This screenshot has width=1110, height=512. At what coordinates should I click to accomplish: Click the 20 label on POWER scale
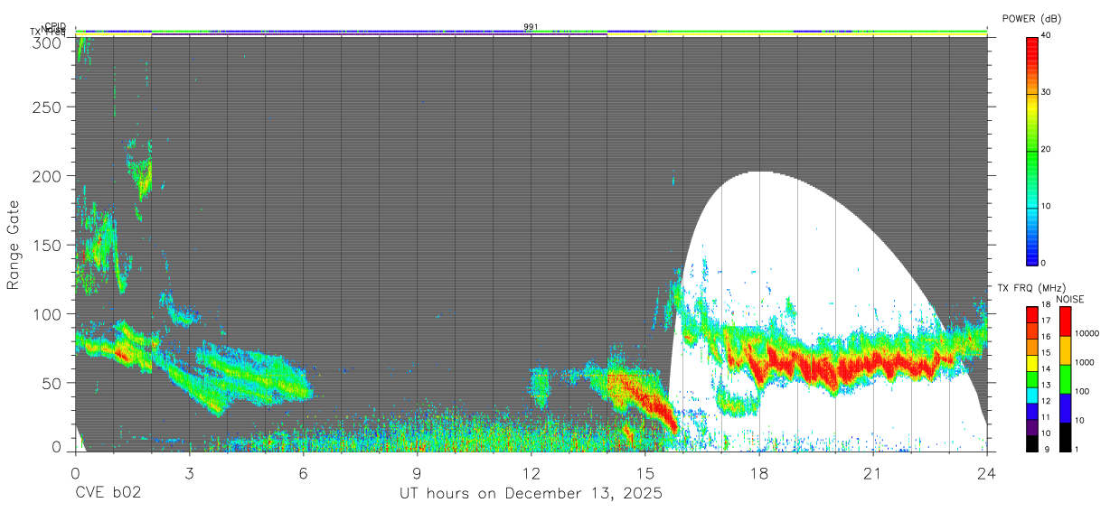[1046, 149]
